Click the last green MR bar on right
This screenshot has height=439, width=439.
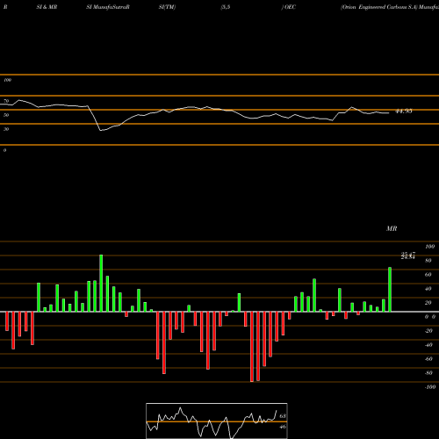(x=390, y=290)
